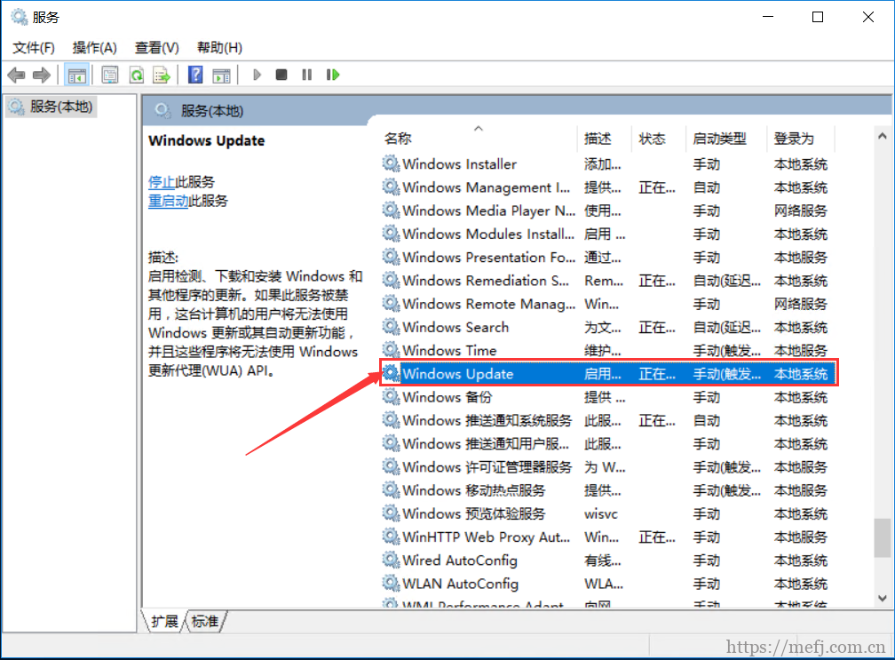Click the 重启动 link to restart service

pyautogui.click(x=168, y=201)
